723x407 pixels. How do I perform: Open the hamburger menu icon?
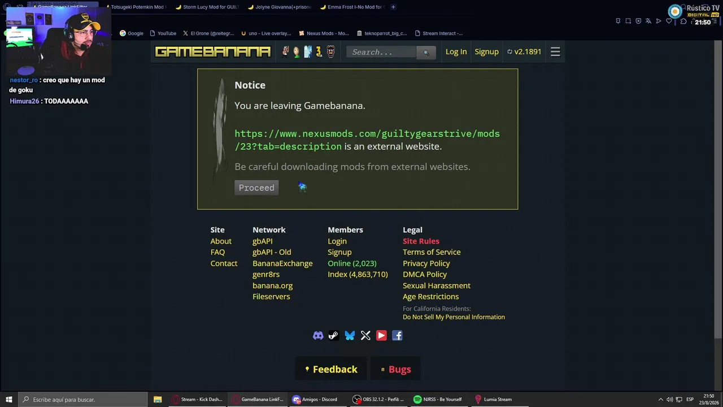click(555, 51)
